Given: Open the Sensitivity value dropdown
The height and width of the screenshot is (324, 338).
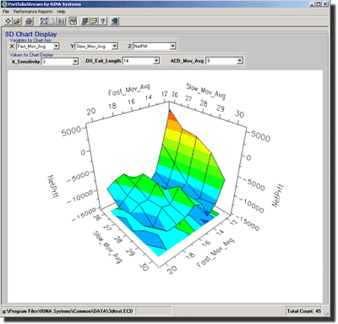Looking at the screenshot, I should click(75, 61).
